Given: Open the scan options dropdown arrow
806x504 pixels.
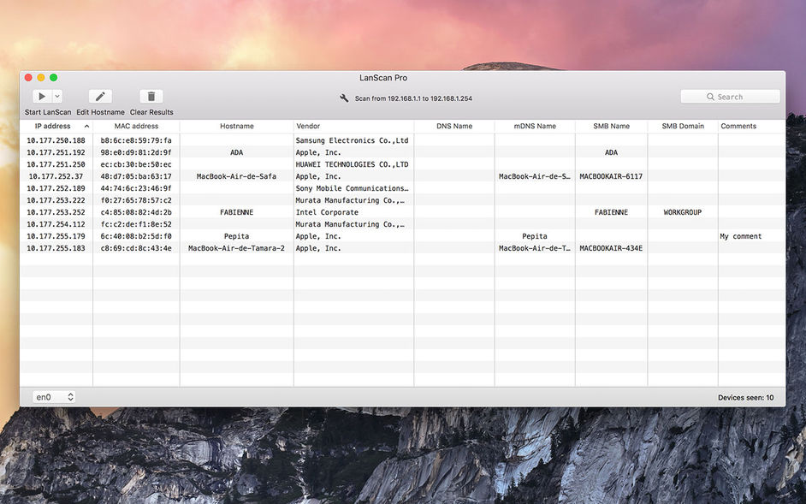Looking at the screenshot, I should point(57,96).
